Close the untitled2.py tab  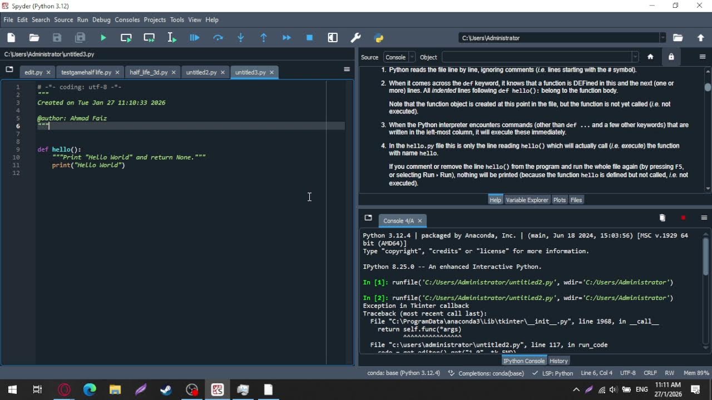pyautogui.click(x=222, y=72)
